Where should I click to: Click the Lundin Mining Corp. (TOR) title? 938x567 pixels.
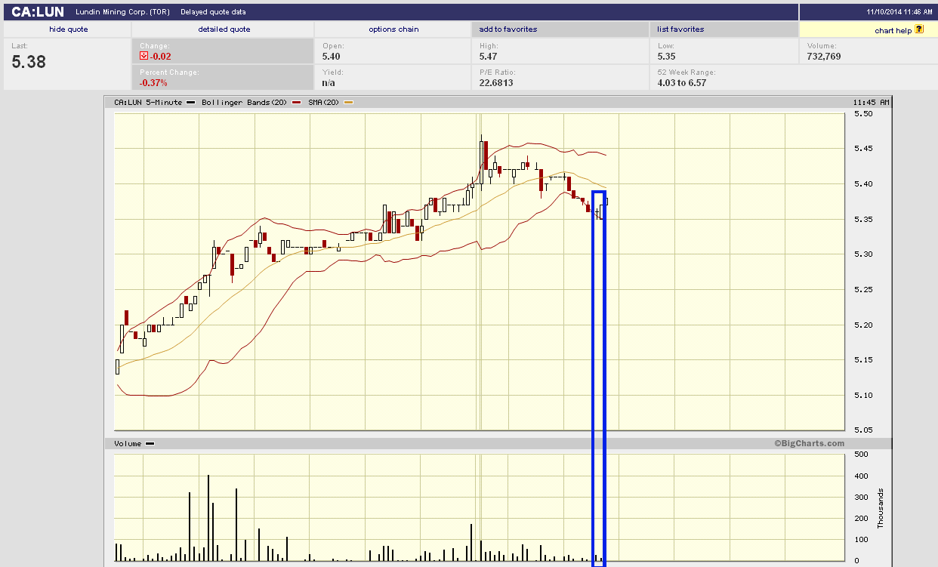123,12
